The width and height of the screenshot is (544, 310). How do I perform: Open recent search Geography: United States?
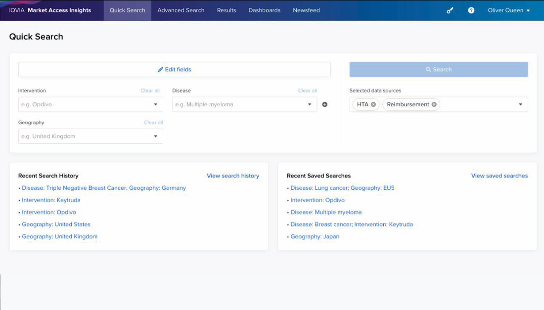pyautogui.click(x=56, y=224)
